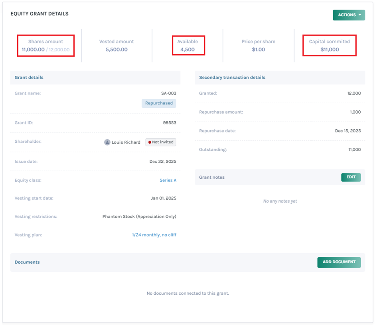The height and width of the screenshot is (325, 375).
Task: Click the Capital commited $11,000 value
Action: (330, 50)
